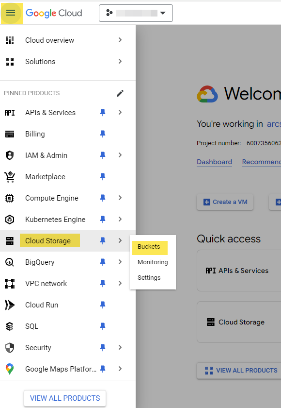This screenshot has height=408, width=281.
Task: Expand the APIs & Services submenu chevron
Action: pyautogui.click(x=120, y=112)
